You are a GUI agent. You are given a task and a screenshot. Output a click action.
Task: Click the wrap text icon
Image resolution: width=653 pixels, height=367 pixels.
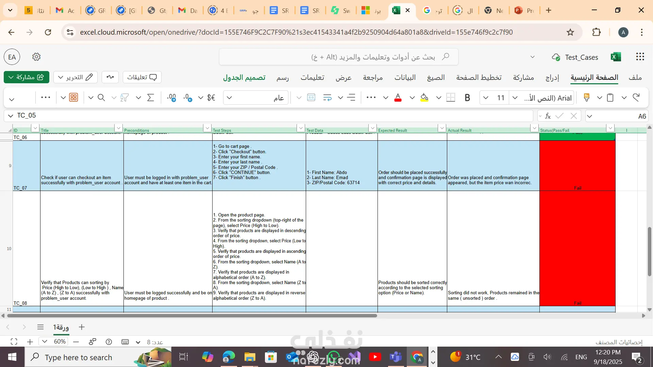pos(327,98)
